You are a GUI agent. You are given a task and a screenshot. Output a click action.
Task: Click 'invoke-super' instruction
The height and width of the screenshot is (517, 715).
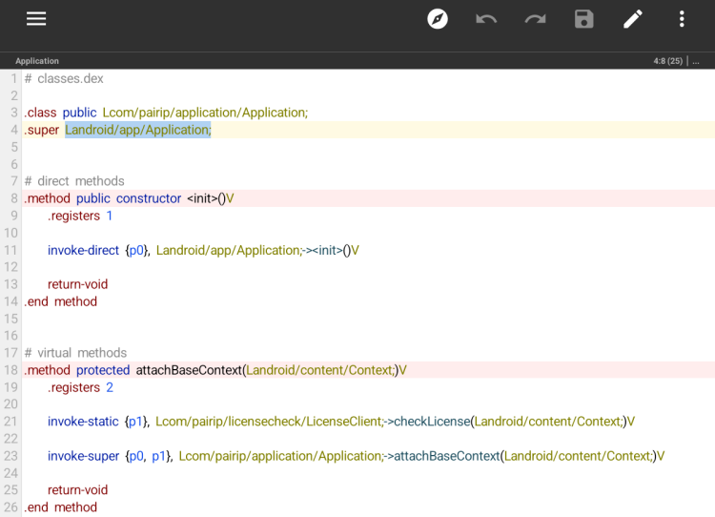[x=83, y=456]
